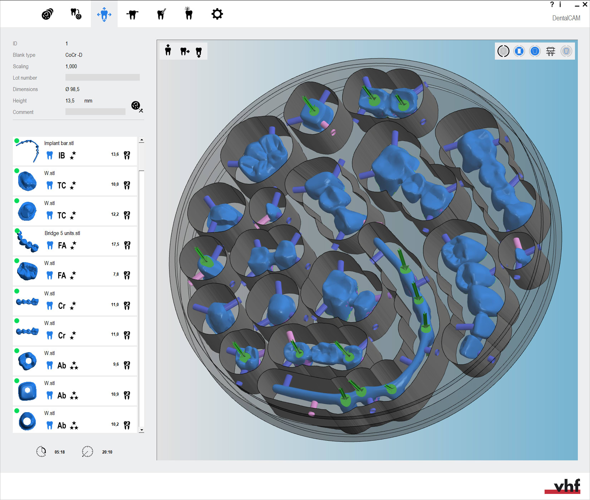Open the blank archive icon in top toolbar
The height and width of the screenshot is (500, 590).
click(x=47, y=14)
